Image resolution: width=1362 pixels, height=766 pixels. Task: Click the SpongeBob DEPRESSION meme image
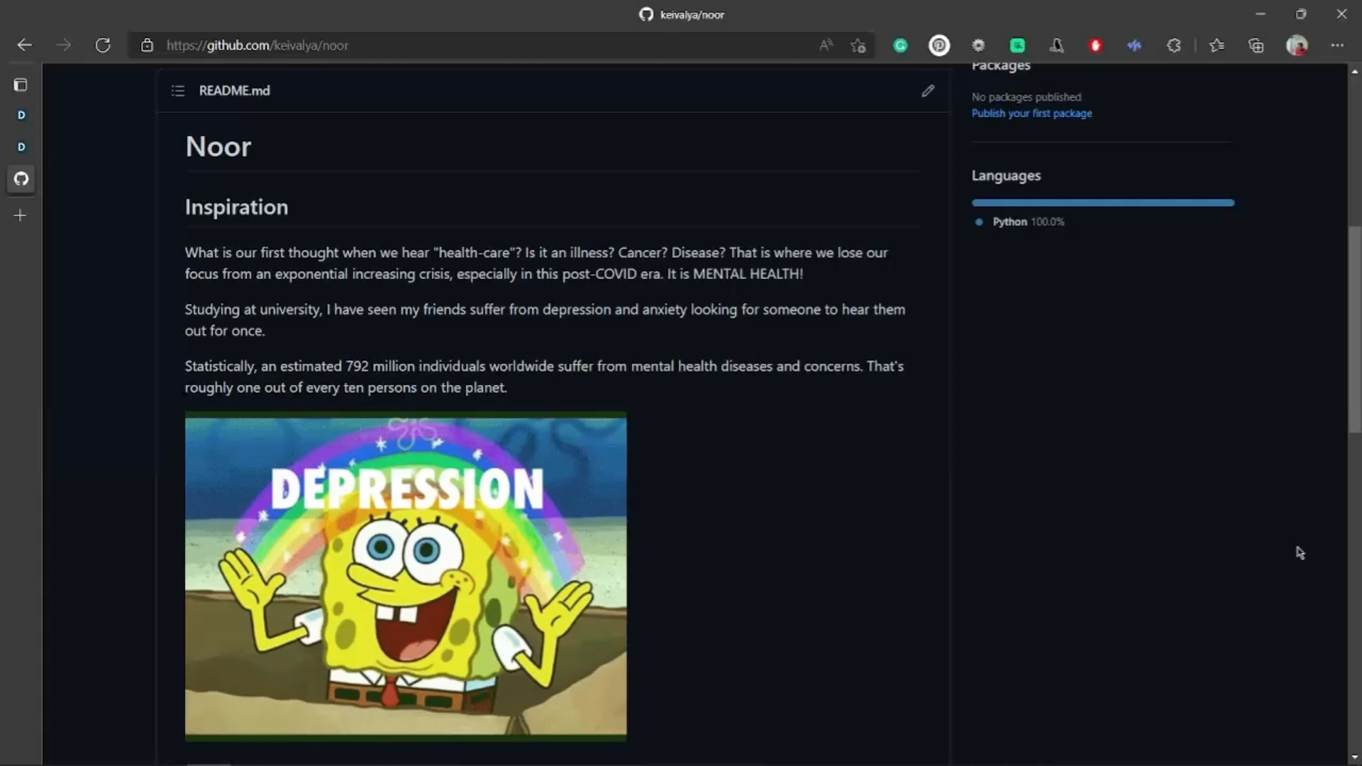click(x=406, y=576)
